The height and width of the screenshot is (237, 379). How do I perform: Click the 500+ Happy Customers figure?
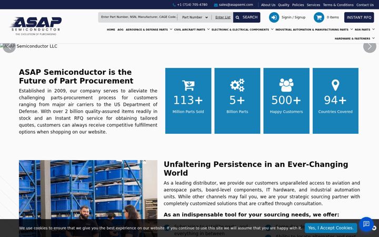(x=286, y=100)
